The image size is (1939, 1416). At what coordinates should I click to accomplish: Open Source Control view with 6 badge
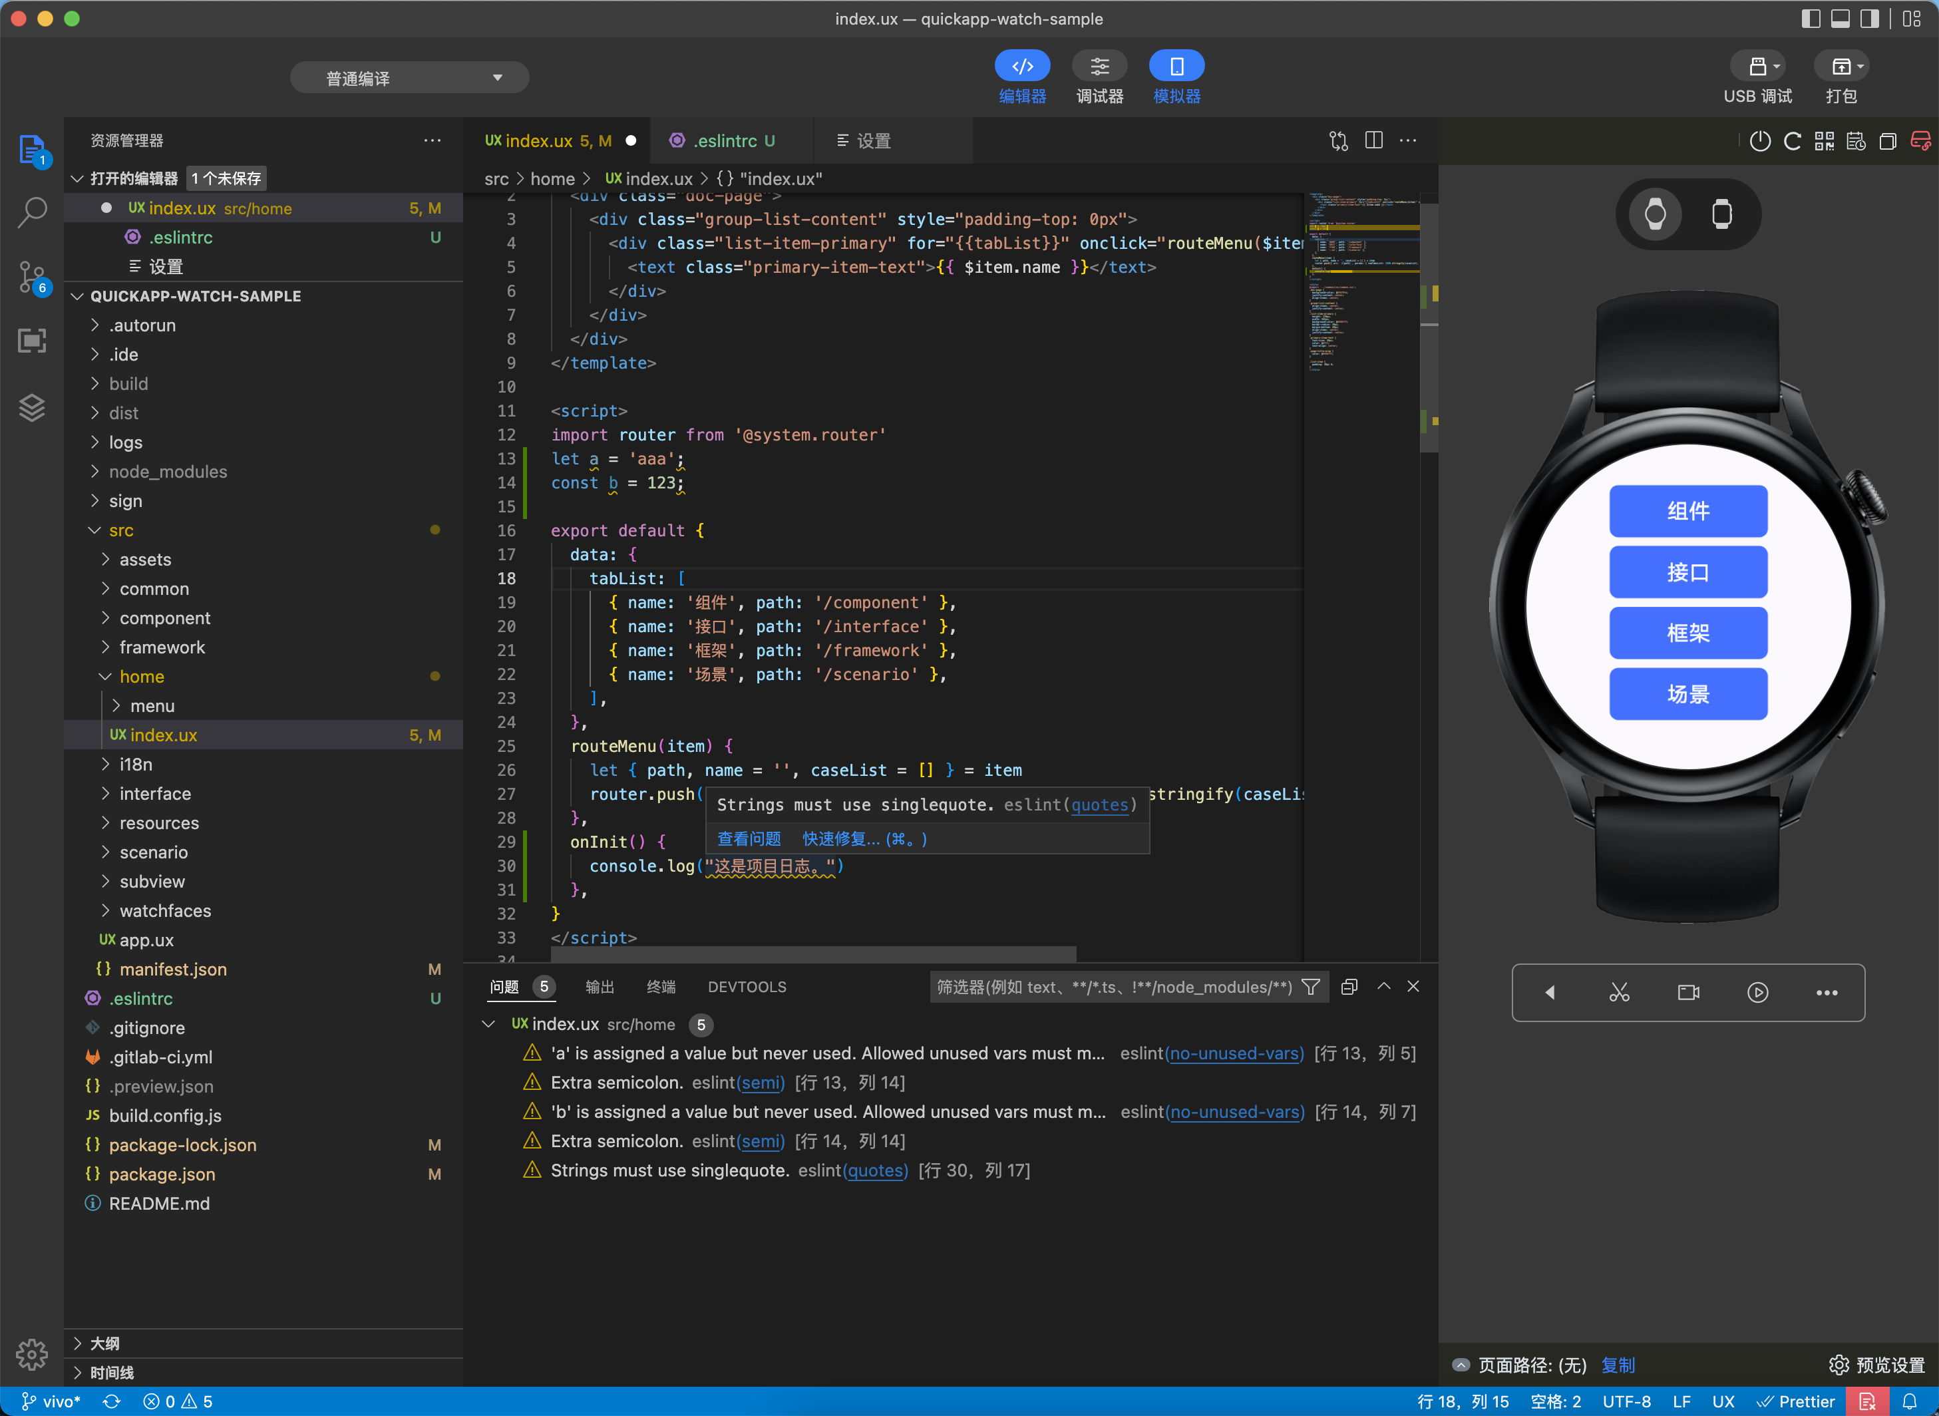pos(32,277)
